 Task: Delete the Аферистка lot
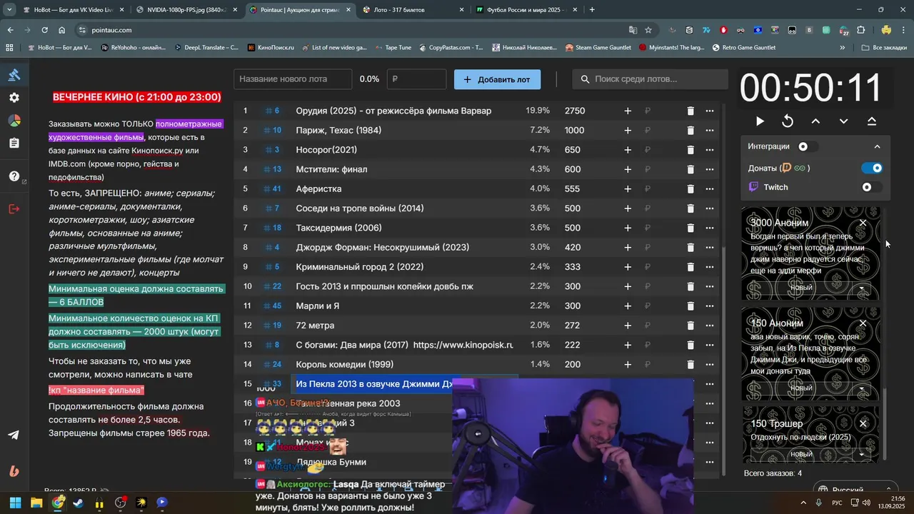(x=690, y=188)
